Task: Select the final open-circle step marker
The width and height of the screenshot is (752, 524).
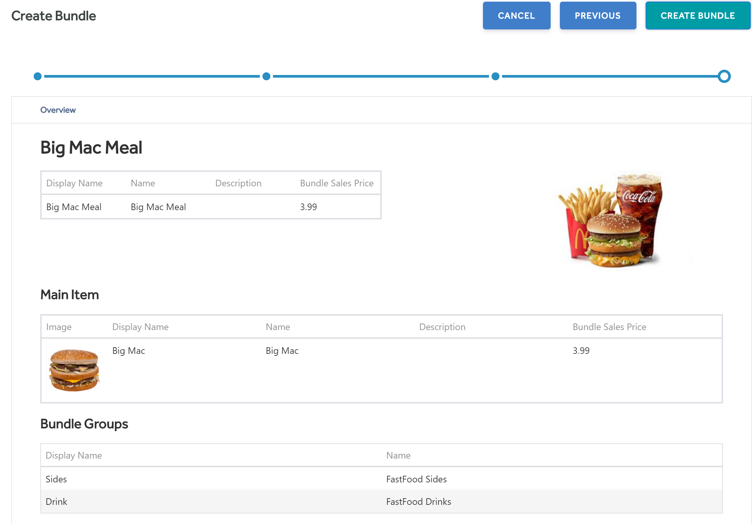Action: point(724,76)
